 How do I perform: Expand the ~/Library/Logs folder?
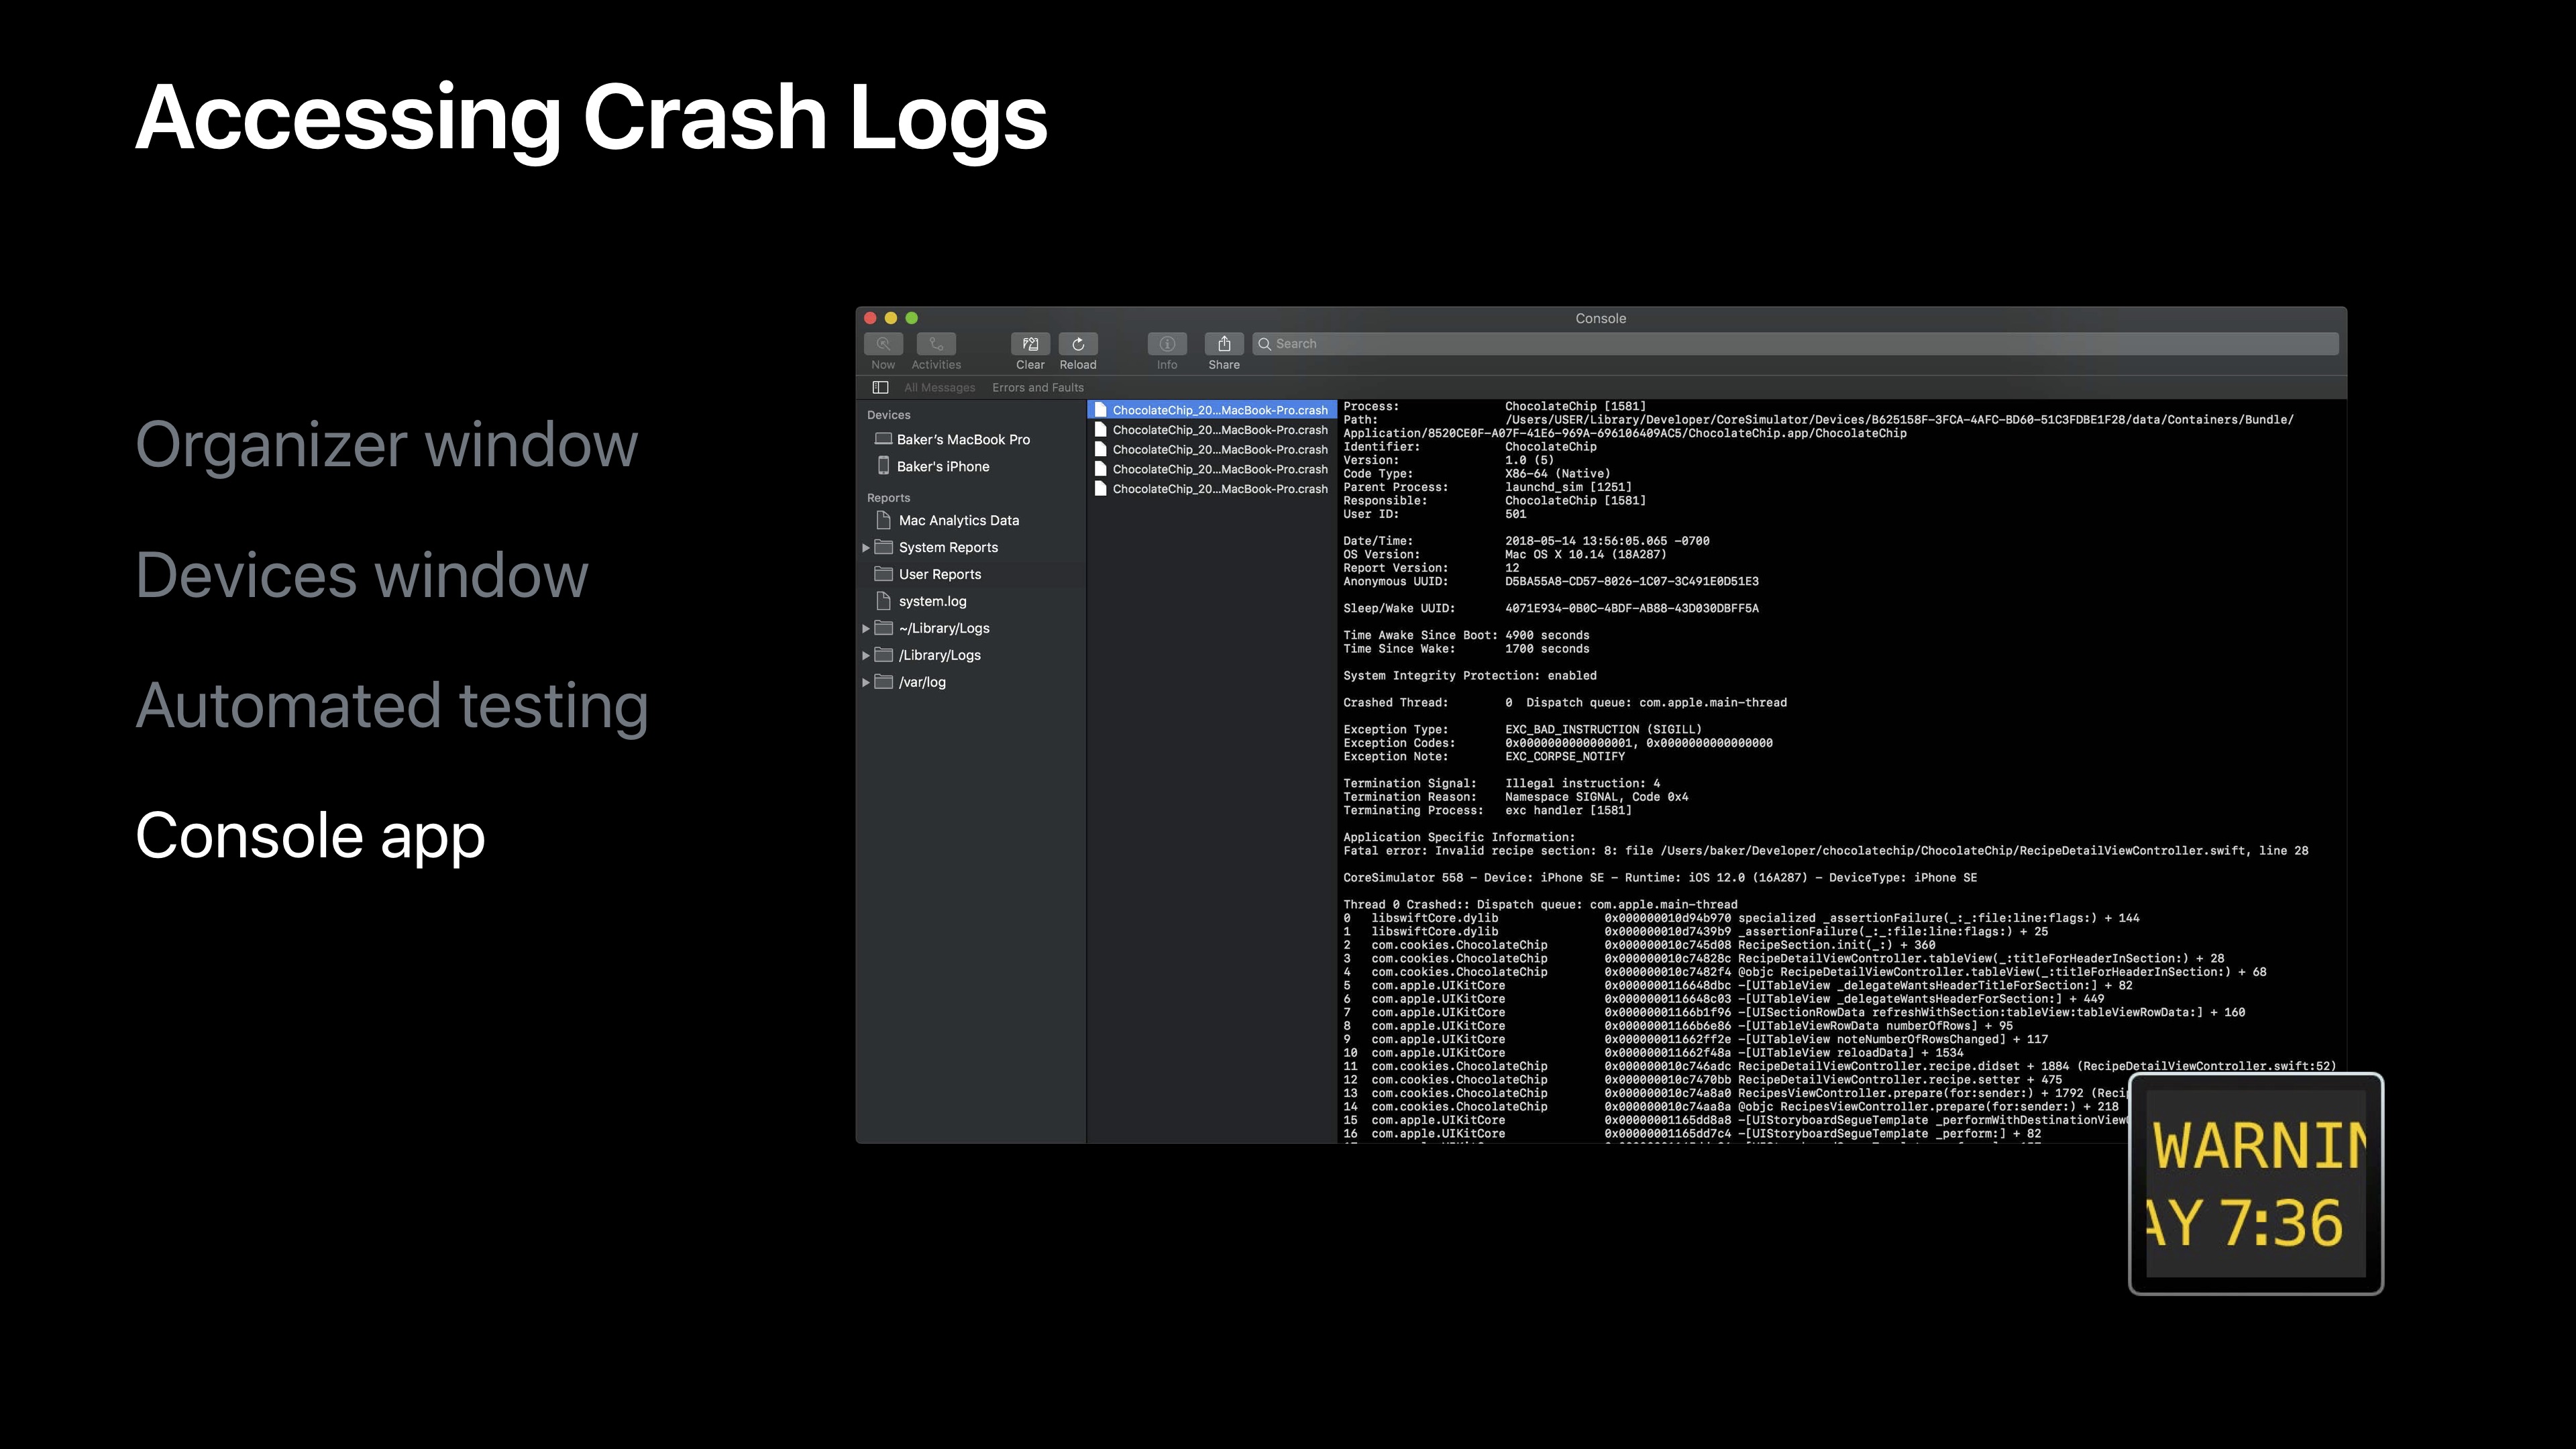[x=866, y=629]
